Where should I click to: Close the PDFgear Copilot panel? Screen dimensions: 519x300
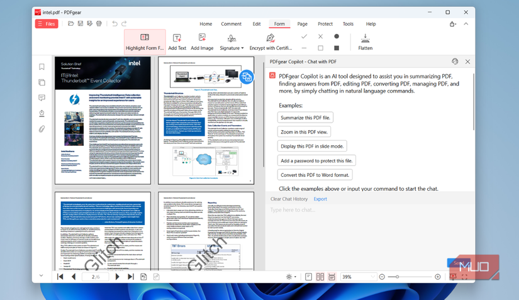coord(467,62)
